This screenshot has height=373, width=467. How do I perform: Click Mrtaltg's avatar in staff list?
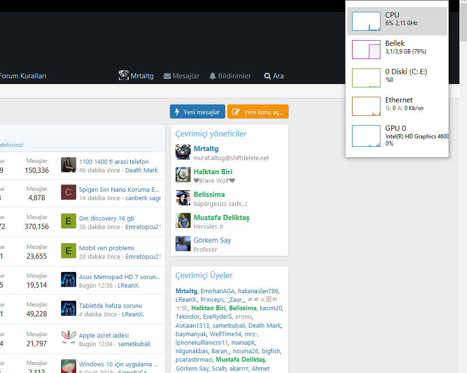pos(183,152)
